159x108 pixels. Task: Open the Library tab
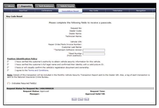tap(10, 6)
